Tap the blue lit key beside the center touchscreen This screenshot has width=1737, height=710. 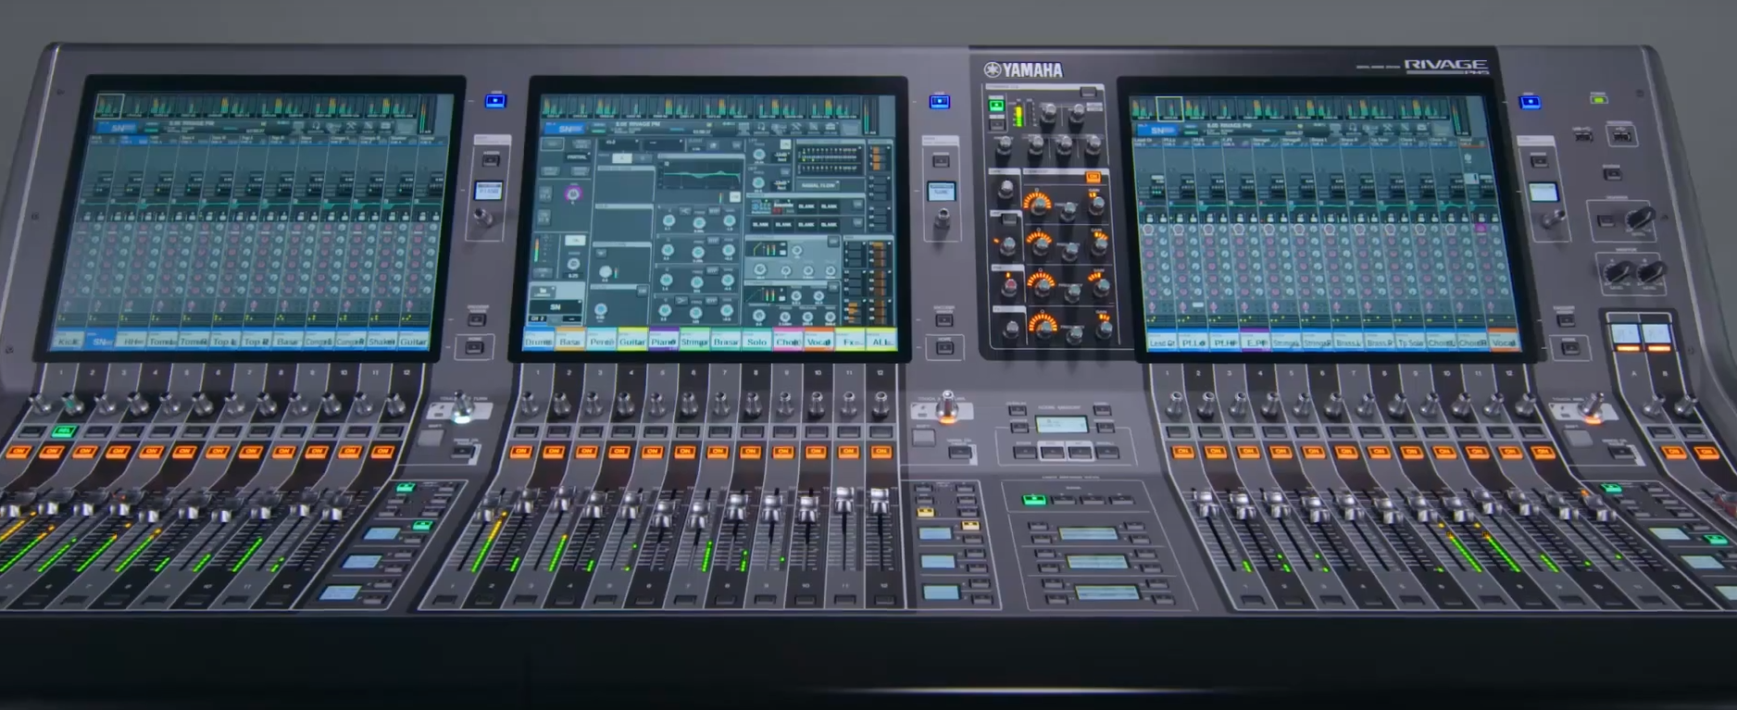[940, 101]
